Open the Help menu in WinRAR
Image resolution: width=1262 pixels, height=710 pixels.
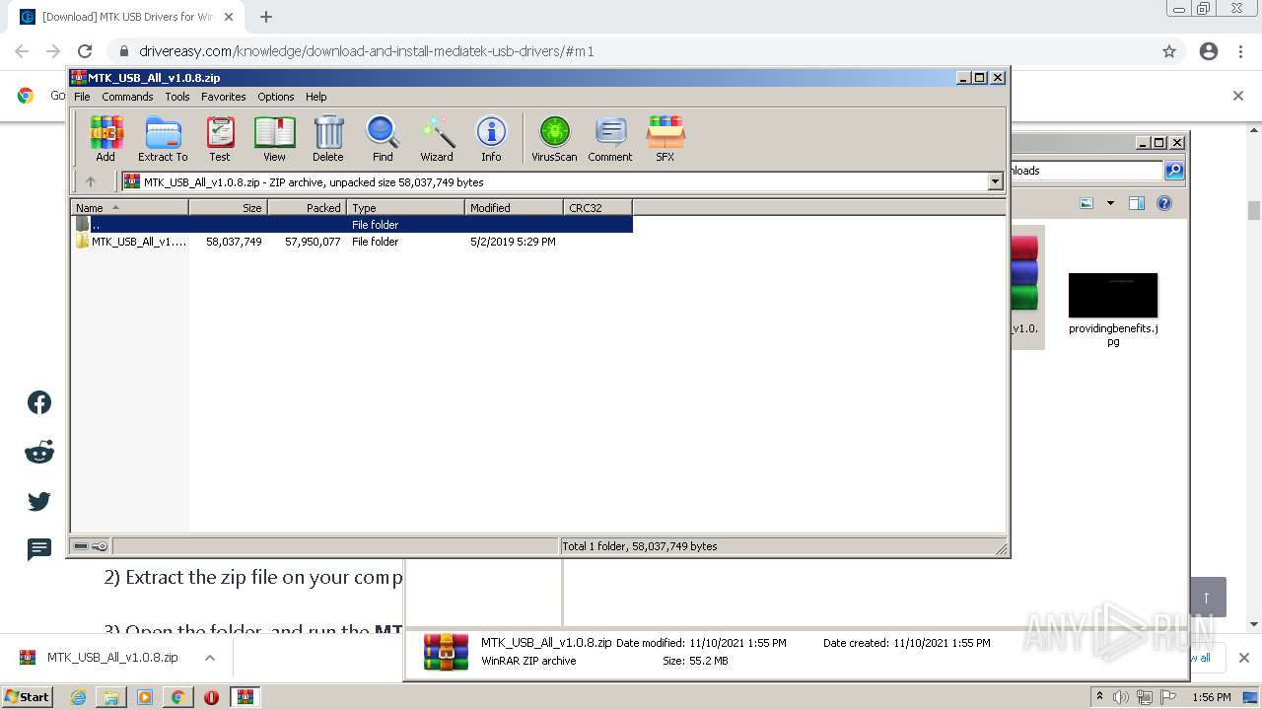coord(316,97)
